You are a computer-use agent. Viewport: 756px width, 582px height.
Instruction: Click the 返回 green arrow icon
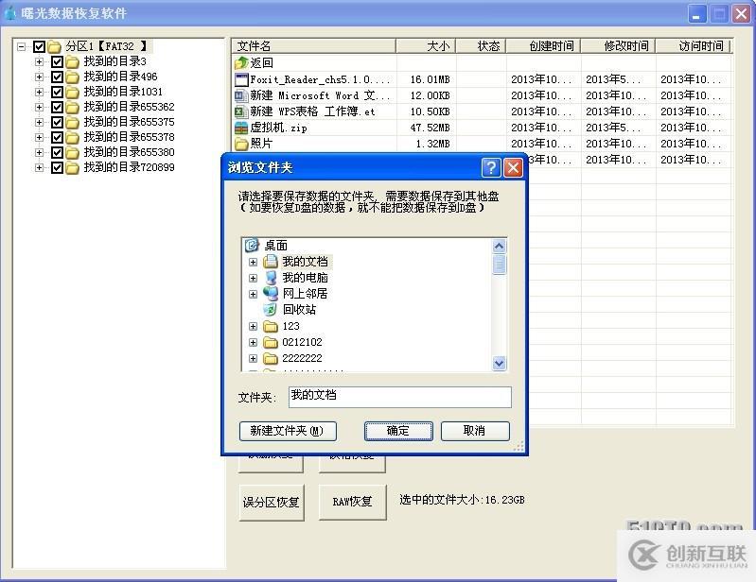coord(241,63)
